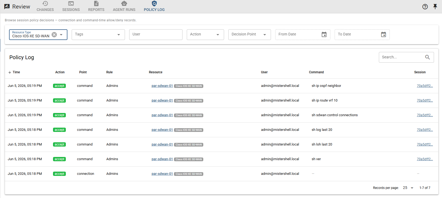This screenshot has width=442, height=198.
Task: Click the Action column header
Action: pyautogui.click(x=60, y=72)
